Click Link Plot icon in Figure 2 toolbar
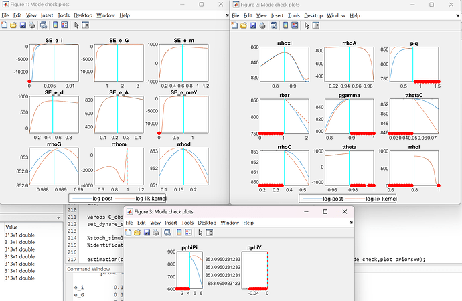This screenshot has height=301, width=462. [x=274, y=25]
